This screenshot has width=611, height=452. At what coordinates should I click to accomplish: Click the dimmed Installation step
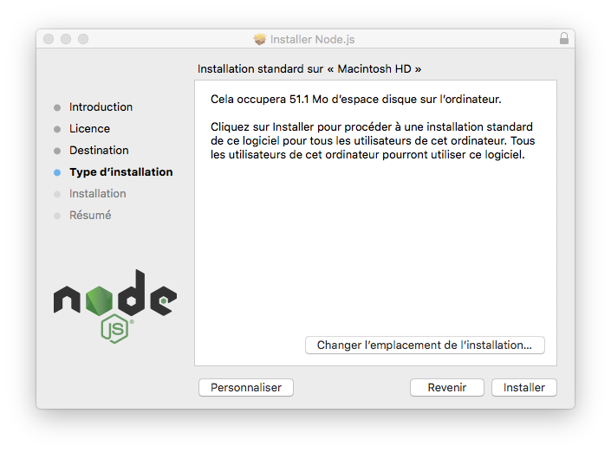(x=98, y=193)
